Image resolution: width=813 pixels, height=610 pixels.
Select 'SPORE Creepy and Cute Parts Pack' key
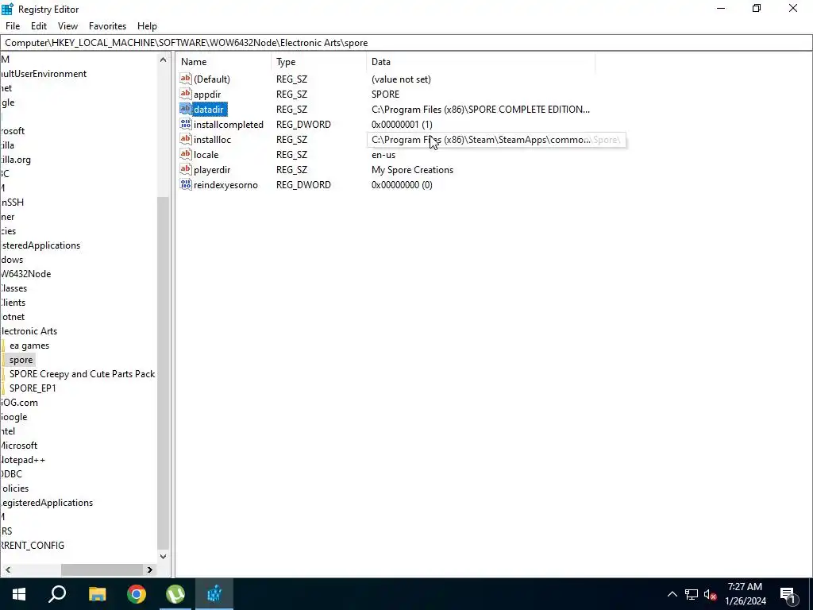pos(82,374)
